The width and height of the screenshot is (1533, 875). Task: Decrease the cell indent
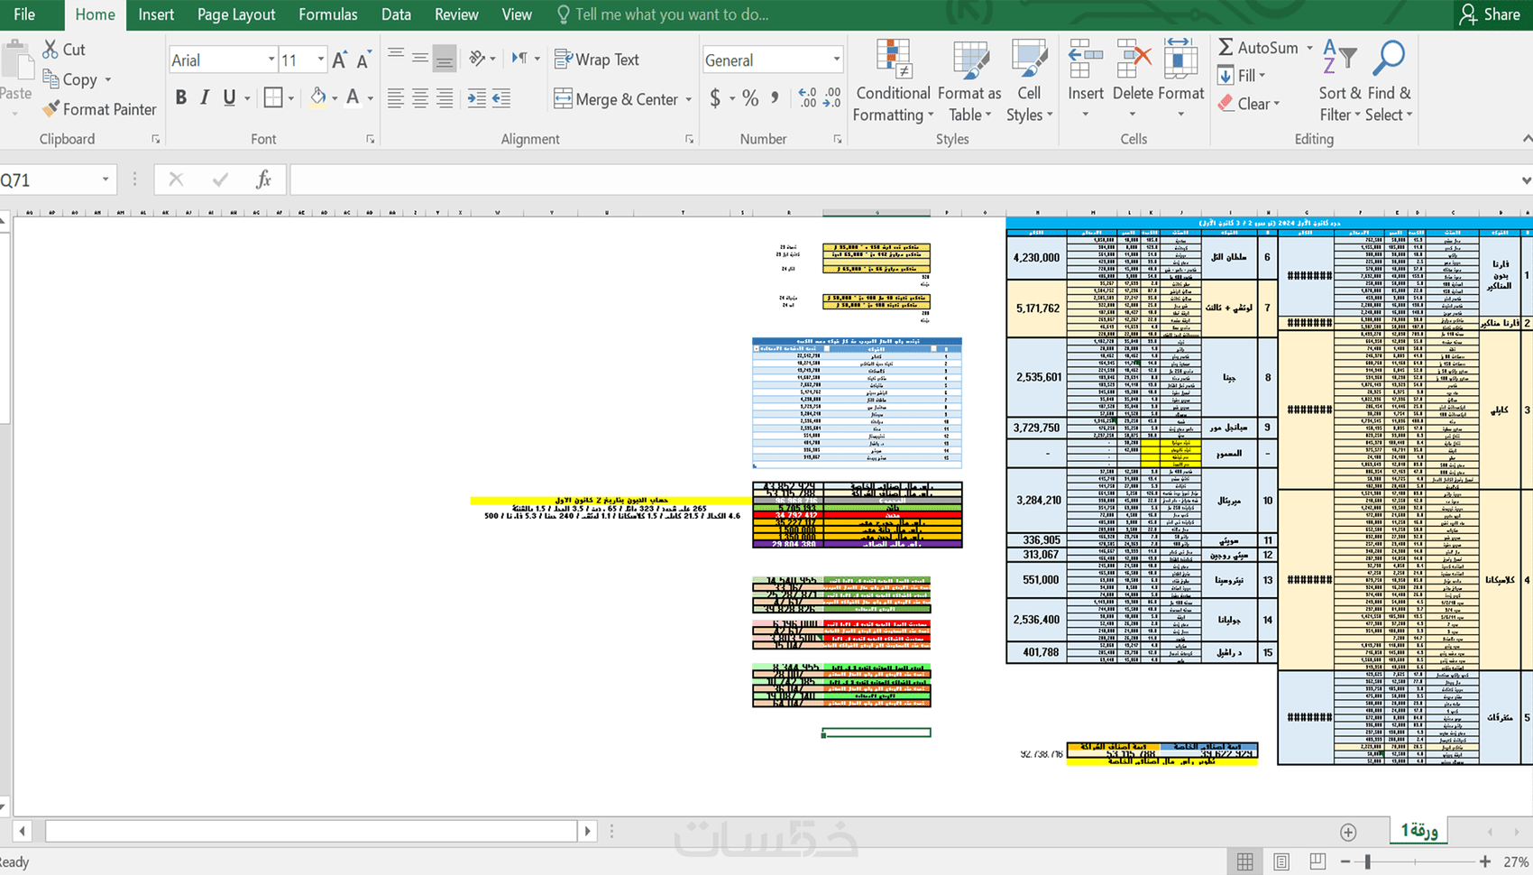click(477, 98)
